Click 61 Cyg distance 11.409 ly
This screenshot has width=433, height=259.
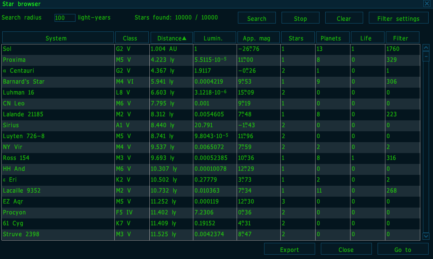(163, 223)
